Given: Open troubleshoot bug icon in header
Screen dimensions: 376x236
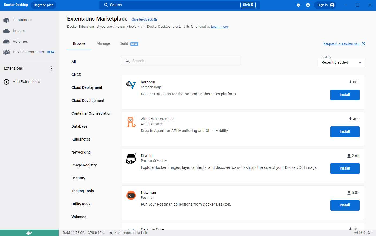Looking at the screenshot, I should coord(298,5).
